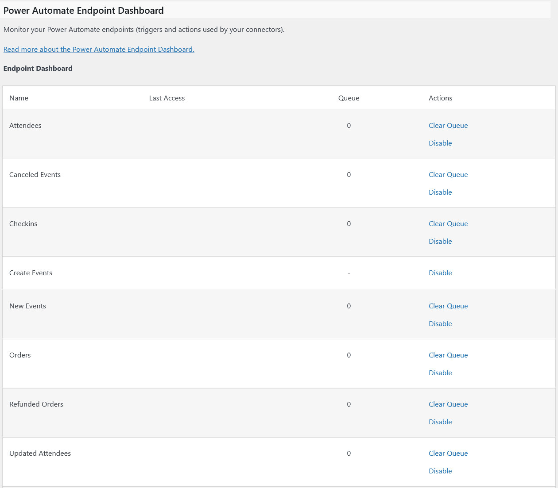
Task: Click the Last Access column header
Action: point(167,98)
